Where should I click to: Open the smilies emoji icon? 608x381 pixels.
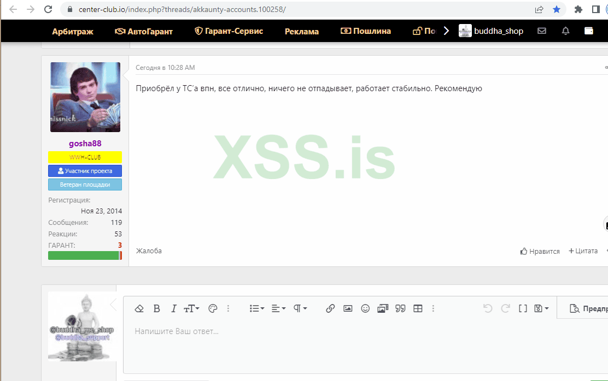pyautogui.click(x=365, y=308)
